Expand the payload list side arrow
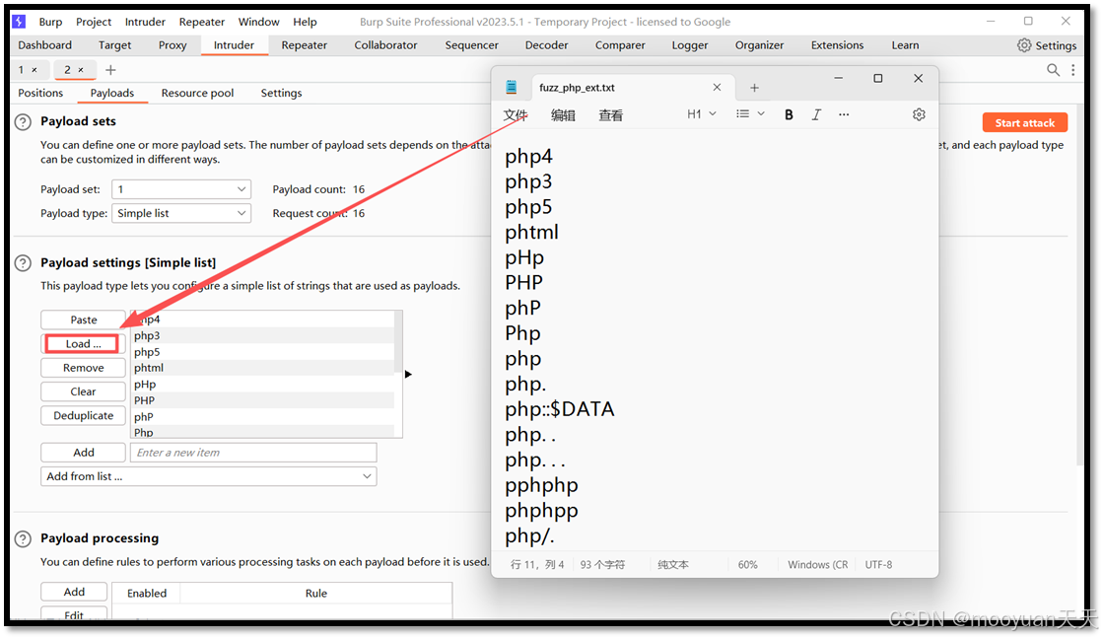Viewport: 1103px width, 639px height. 408,375
